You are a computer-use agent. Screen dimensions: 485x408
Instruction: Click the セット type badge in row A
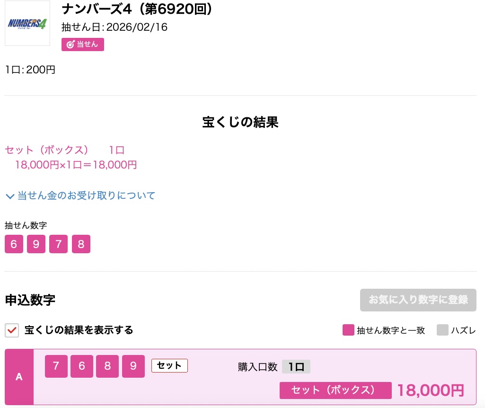click(x=169, y=365)
